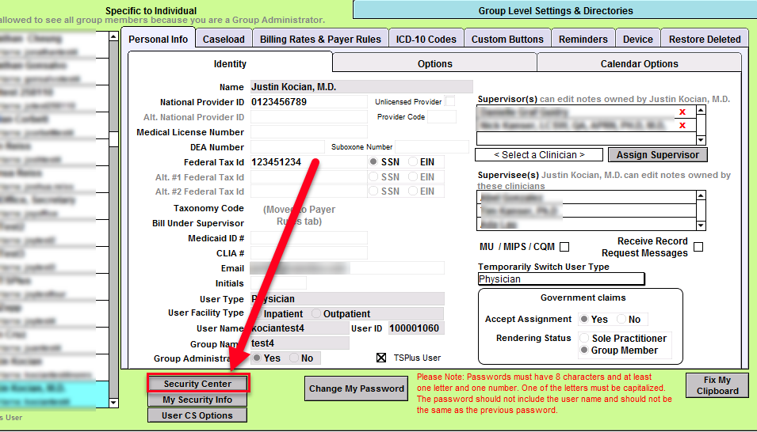Switch to the Billing Rates & Payer Rules tab

(320, 39)
